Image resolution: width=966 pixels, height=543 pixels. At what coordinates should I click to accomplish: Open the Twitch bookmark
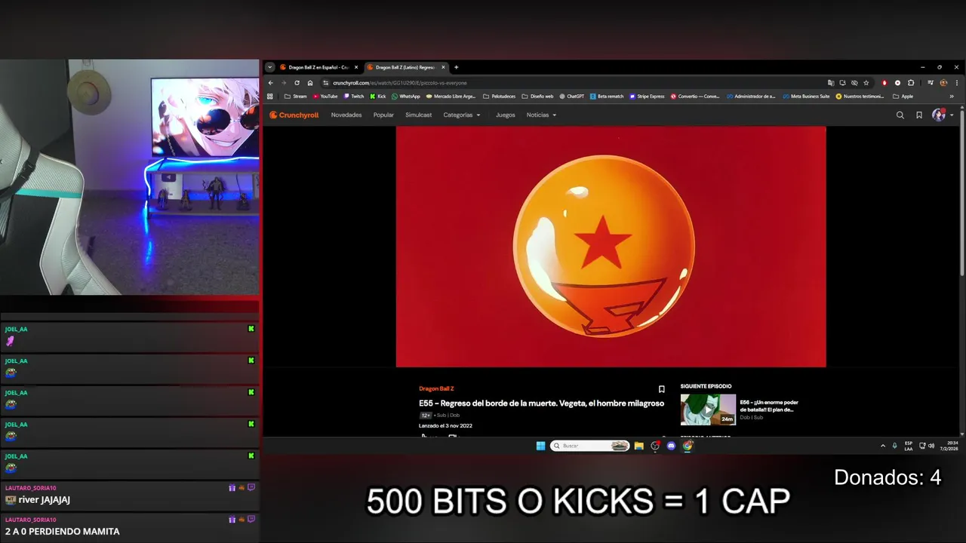pyautogui.click(x=354, y=97)
